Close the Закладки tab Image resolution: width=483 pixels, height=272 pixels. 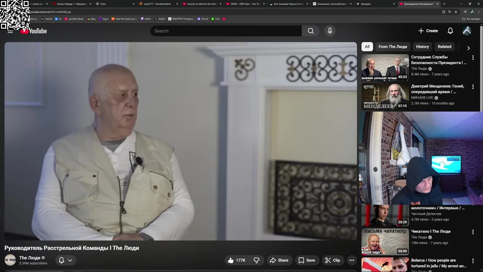(394, 4)
